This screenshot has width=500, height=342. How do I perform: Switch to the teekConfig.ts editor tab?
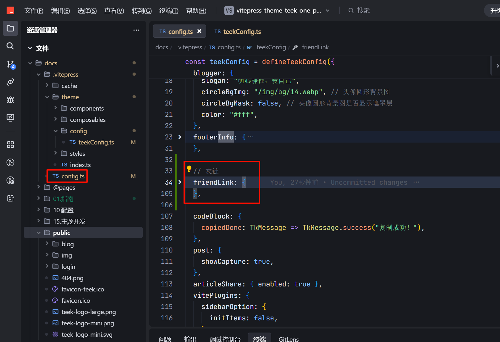[x=238, y=31]
